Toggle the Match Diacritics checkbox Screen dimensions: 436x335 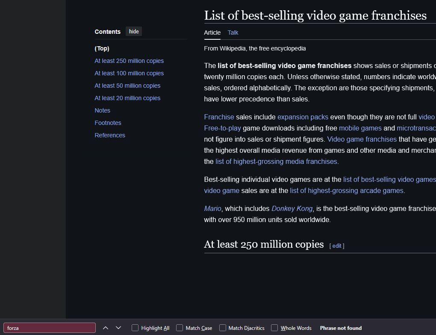222,328
